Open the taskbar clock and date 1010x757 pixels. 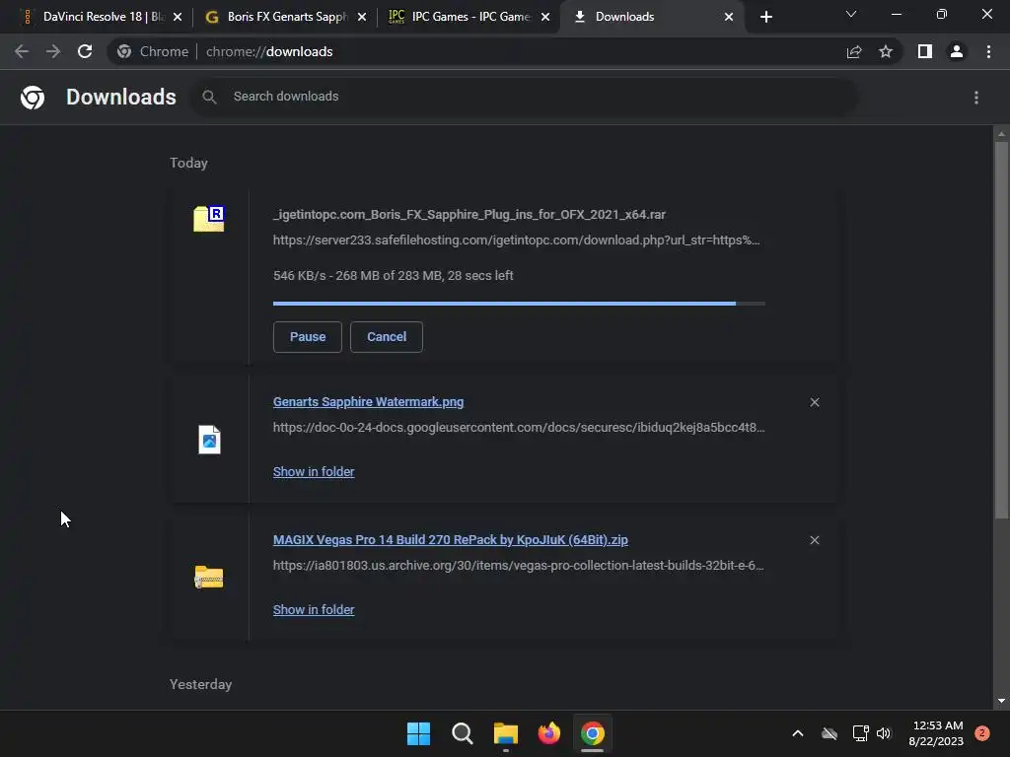pyautogui.click(x=936, y=733)
